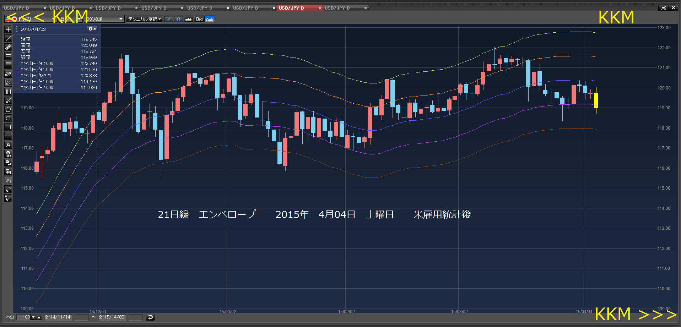Select the three-line horizontal levels tool
Viewport: 681px width, 327px height.
point(8,56)
